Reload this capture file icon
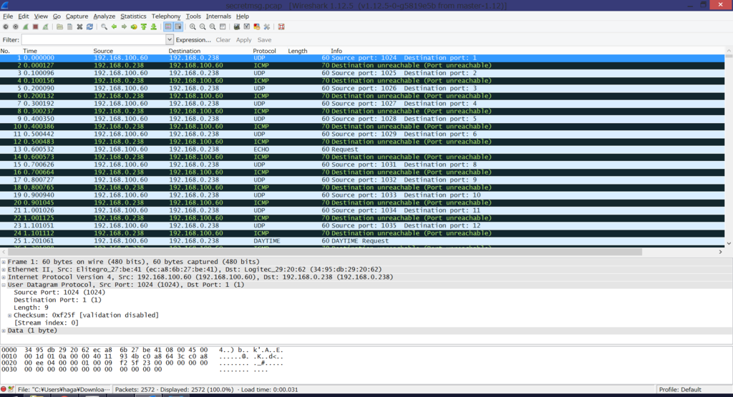Viewport: 733px width, 397px height. [89, 27]
